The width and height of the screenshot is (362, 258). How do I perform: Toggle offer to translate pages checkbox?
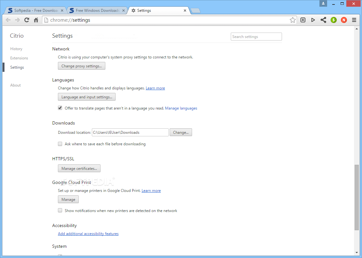[60, 108]
